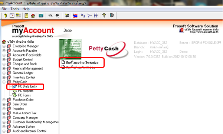Click the exit door icon in toolbar
The image size is (223, 134).
112,15
